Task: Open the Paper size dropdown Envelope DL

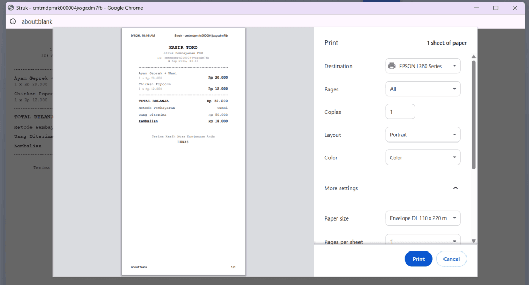Action: [423, 218]
